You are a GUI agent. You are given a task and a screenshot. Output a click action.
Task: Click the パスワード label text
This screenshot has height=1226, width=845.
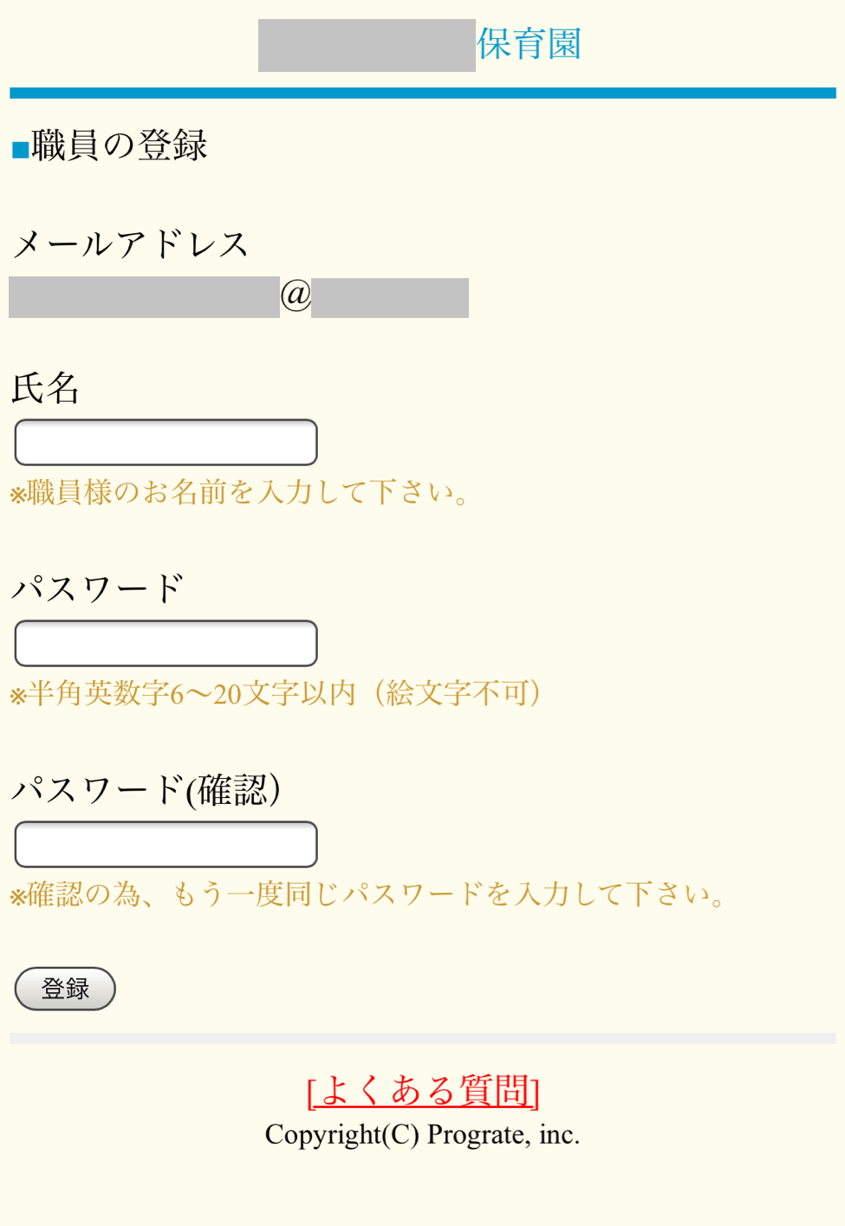97,589
